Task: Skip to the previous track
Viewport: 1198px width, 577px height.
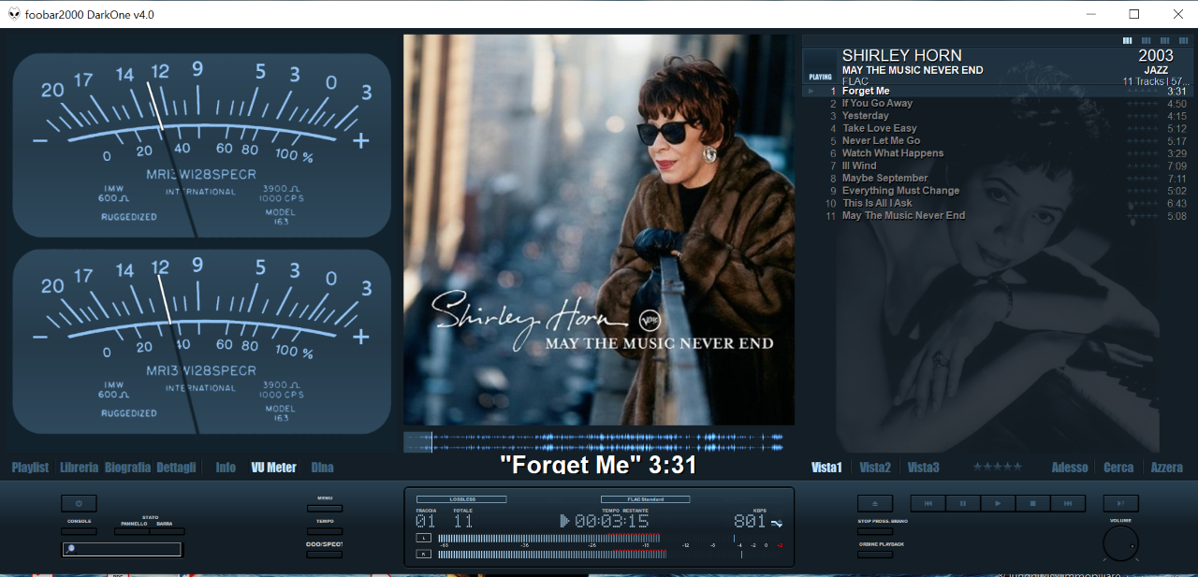Action: point(928,503)
